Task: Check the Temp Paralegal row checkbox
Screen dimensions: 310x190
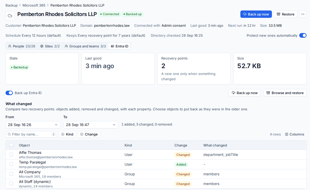Action: click(x=11, y=164)
